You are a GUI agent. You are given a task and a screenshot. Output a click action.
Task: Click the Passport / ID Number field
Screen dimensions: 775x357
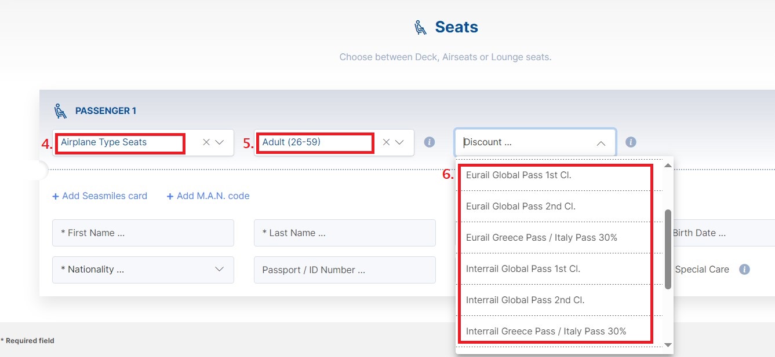pyautogui.click(x=345, y=270)
